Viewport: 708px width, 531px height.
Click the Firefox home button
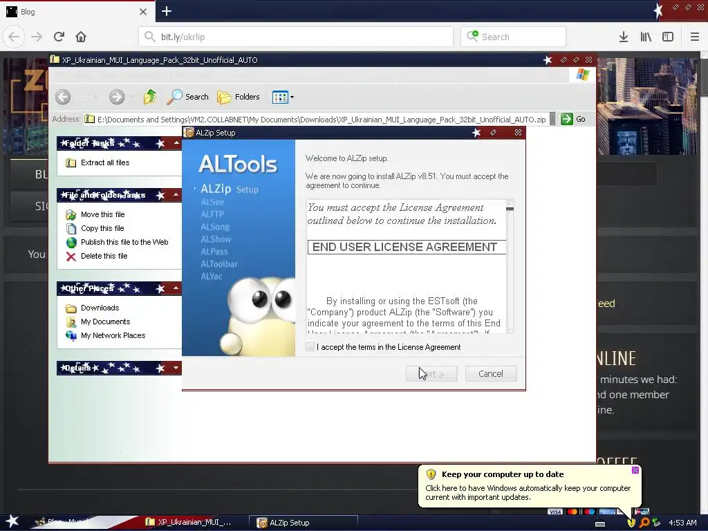point(81,37)
